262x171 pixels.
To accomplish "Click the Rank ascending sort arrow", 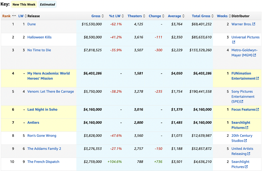I will point(13,16).
